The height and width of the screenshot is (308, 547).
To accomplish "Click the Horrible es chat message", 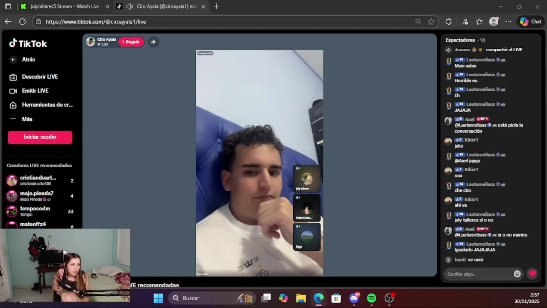I will [466, 80].
